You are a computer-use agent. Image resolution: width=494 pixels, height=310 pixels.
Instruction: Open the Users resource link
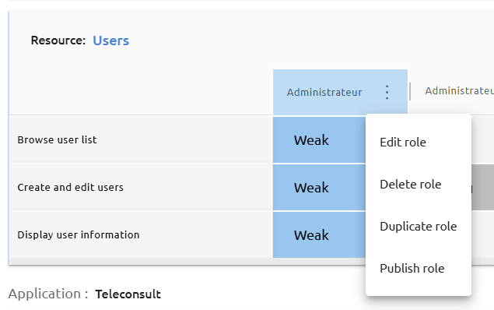point(111,41)
